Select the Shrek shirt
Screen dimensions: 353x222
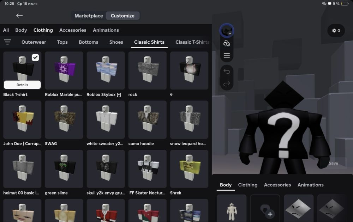[189, 169]
